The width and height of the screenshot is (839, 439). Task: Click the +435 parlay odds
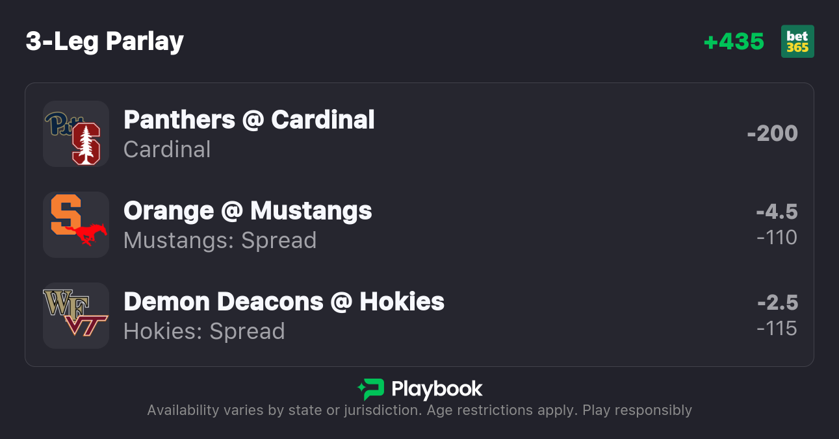coord(734,42)
